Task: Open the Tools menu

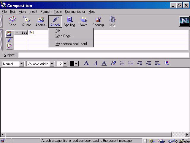Action: click(58, 12)
